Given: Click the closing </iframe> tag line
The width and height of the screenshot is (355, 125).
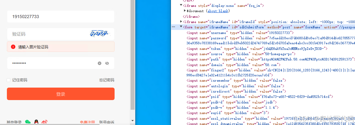Looking at the screenshot, I should tap(191, 17).
